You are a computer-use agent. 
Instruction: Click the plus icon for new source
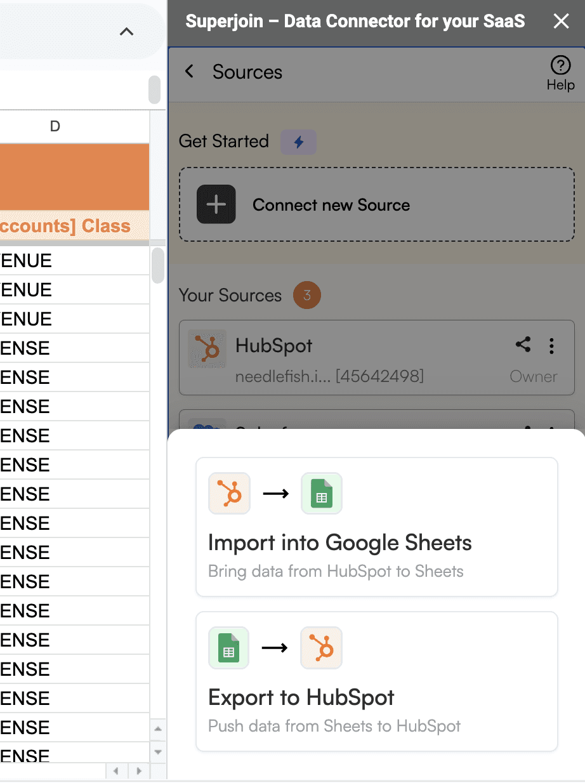(216, 204)
